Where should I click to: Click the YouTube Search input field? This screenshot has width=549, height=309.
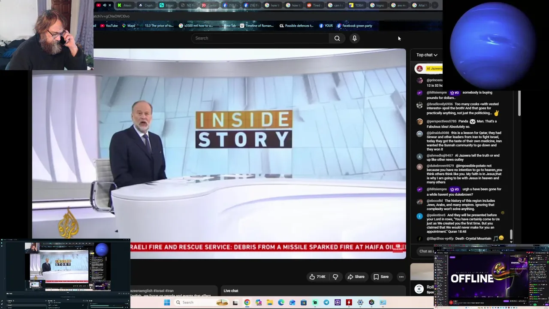(260, 38)
